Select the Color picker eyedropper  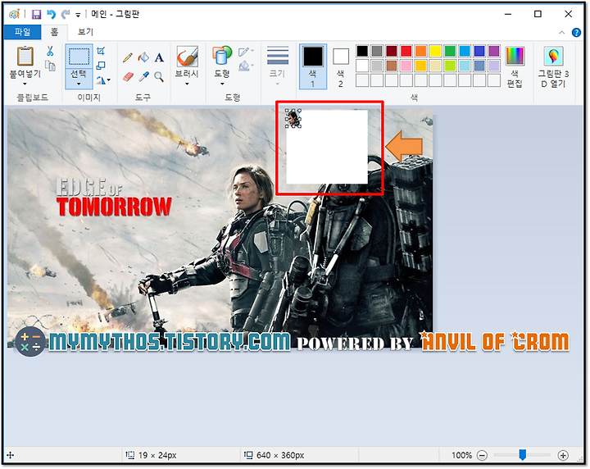tap(143, 77)
